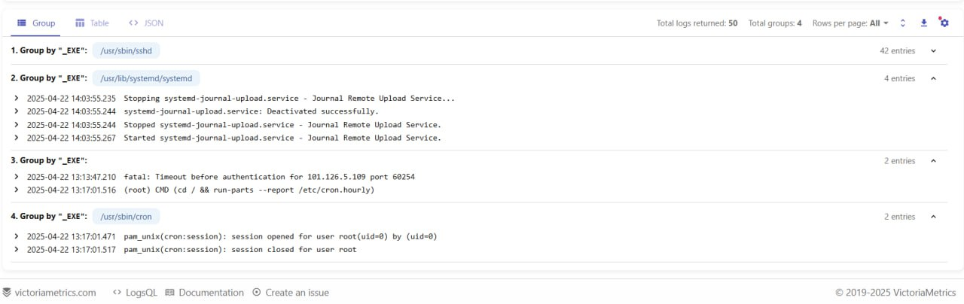Click the Table tab grid icon
964x304 pixels.
(80, 23)
